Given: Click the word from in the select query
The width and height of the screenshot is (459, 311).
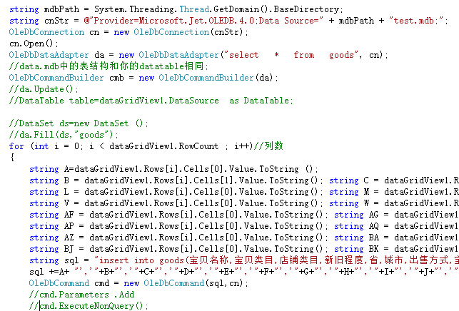Looking at the screenshot, I should click(304, 55).
